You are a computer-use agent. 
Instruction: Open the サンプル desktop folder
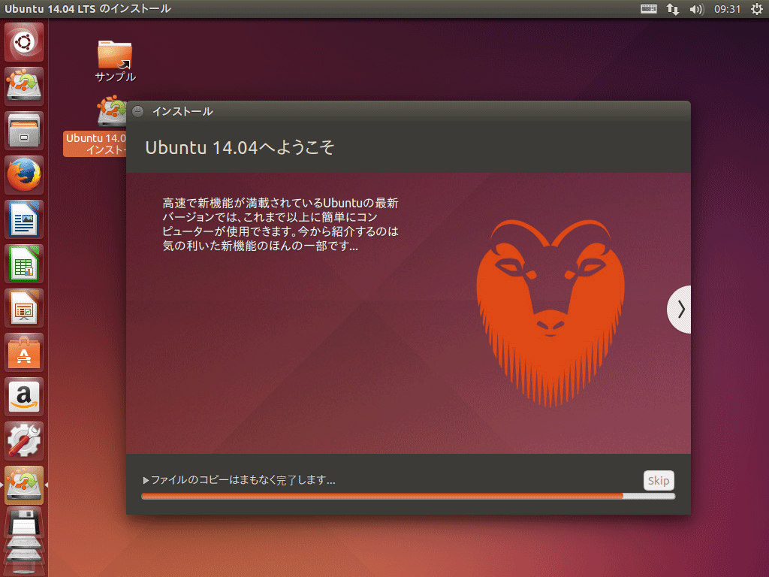click(115, 61)
